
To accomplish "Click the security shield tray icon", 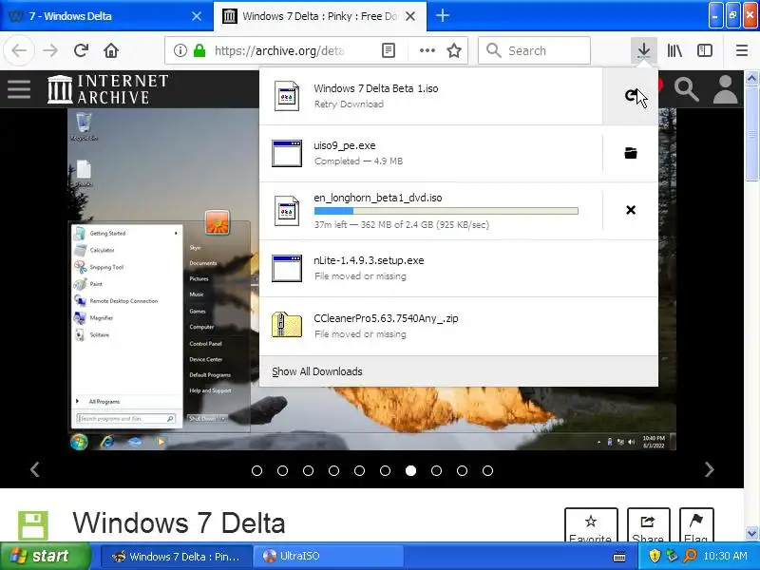I will pyautogui.click(x=655, y=556).
